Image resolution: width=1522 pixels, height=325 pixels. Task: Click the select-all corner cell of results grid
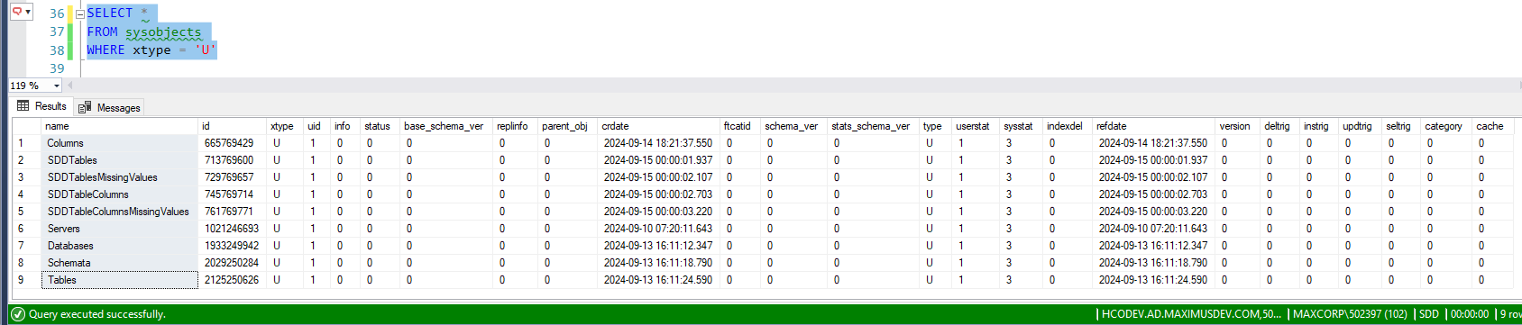click(x=25, y=126)
